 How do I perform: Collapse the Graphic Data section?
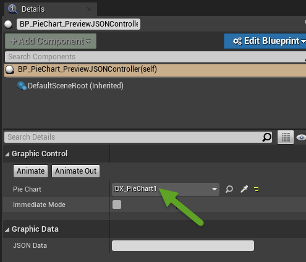pyautogui.click(x=7, y=229)
